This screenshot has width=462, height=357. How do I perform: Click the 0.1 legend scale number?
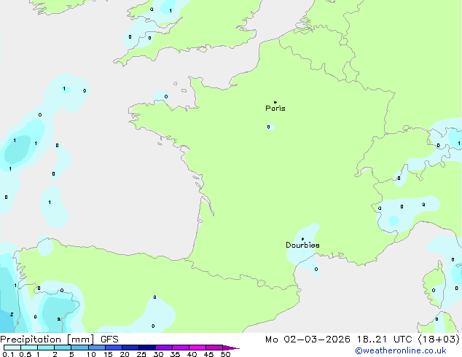click(x=9, y=354)
